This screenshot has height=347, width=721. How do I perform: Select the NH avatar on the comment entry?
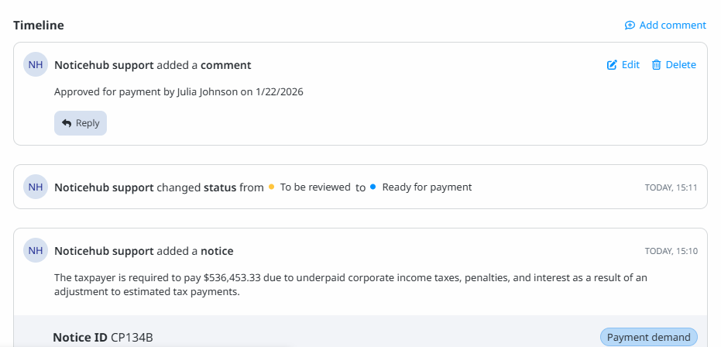click(x=36, y=65)
